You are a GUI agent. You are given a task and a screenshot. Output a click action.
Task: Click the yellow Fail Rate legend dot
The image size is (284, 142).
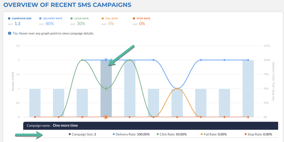(x=103, y=19)
